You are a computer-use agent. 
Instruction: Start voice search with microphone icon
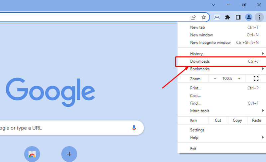pyautogui.click(x=134, y=128)
